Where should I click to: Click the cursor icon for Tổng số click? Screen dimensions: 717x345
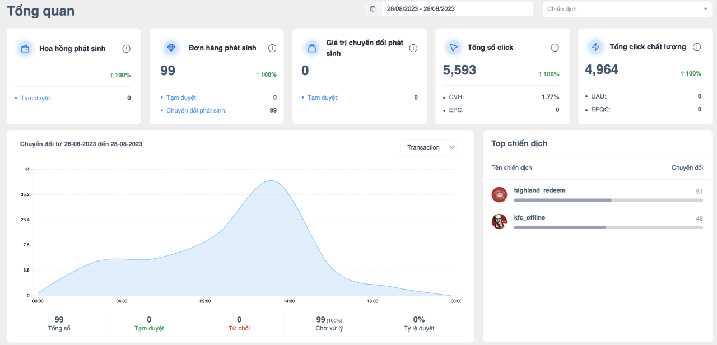click(x=453, y=48)
